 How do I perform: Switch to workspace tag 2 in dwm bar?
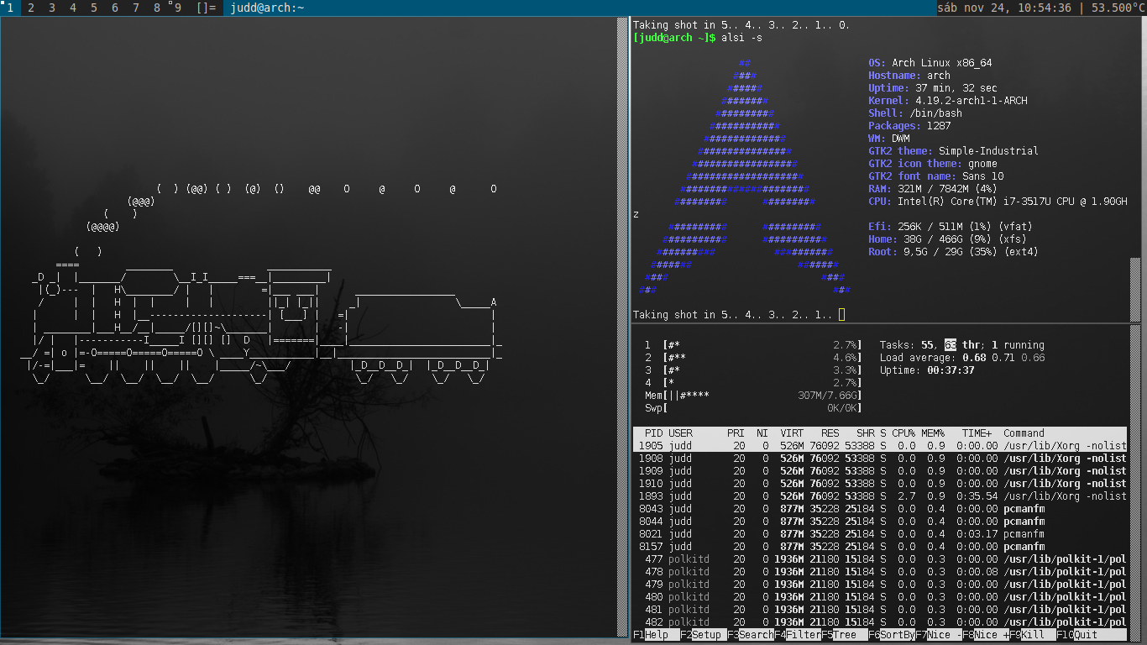tap(30, 8)
